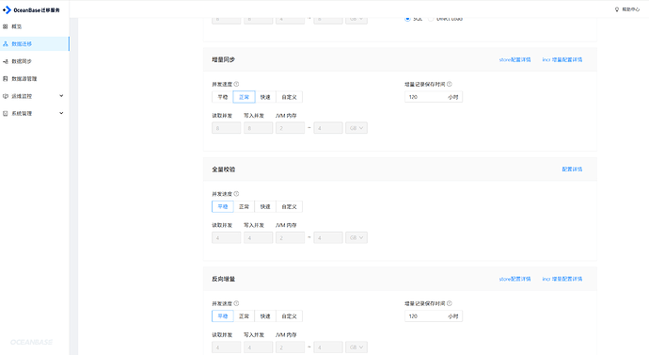Open 数据源管理 sidebar icon
Screen dimensions: 649x355
tap(6, 79)
